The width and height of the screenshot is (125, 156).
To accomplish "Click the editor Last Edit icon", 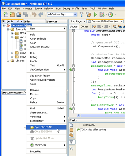I will (x=94, y=27).
